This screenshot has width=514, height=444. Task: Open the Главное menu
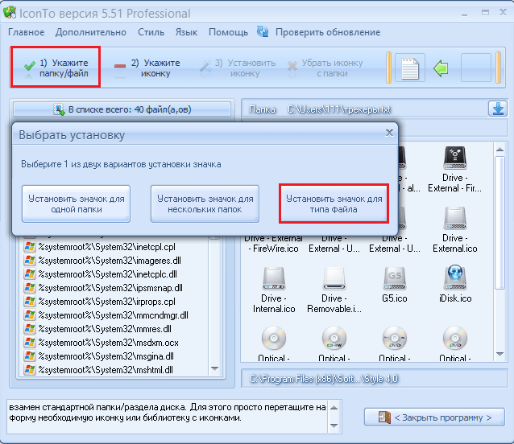27,32
